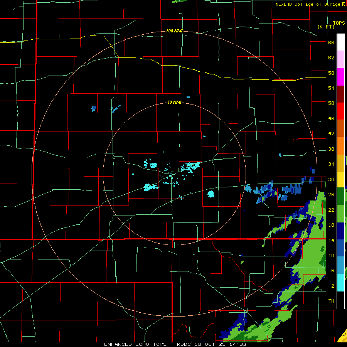The width and height of the screenshot is (347, 347).
Task: Click the light blue legend swatch
Action: coord(340,265)
